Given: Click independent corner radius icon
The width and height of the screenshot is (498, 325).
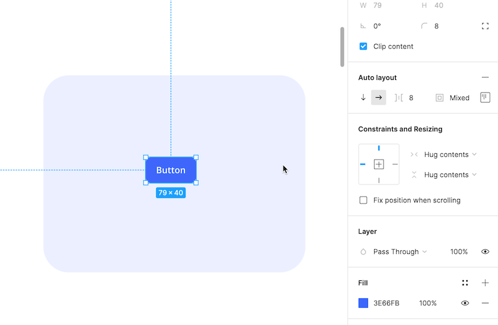Looking at the screenshot, I should tap(485, 26).
